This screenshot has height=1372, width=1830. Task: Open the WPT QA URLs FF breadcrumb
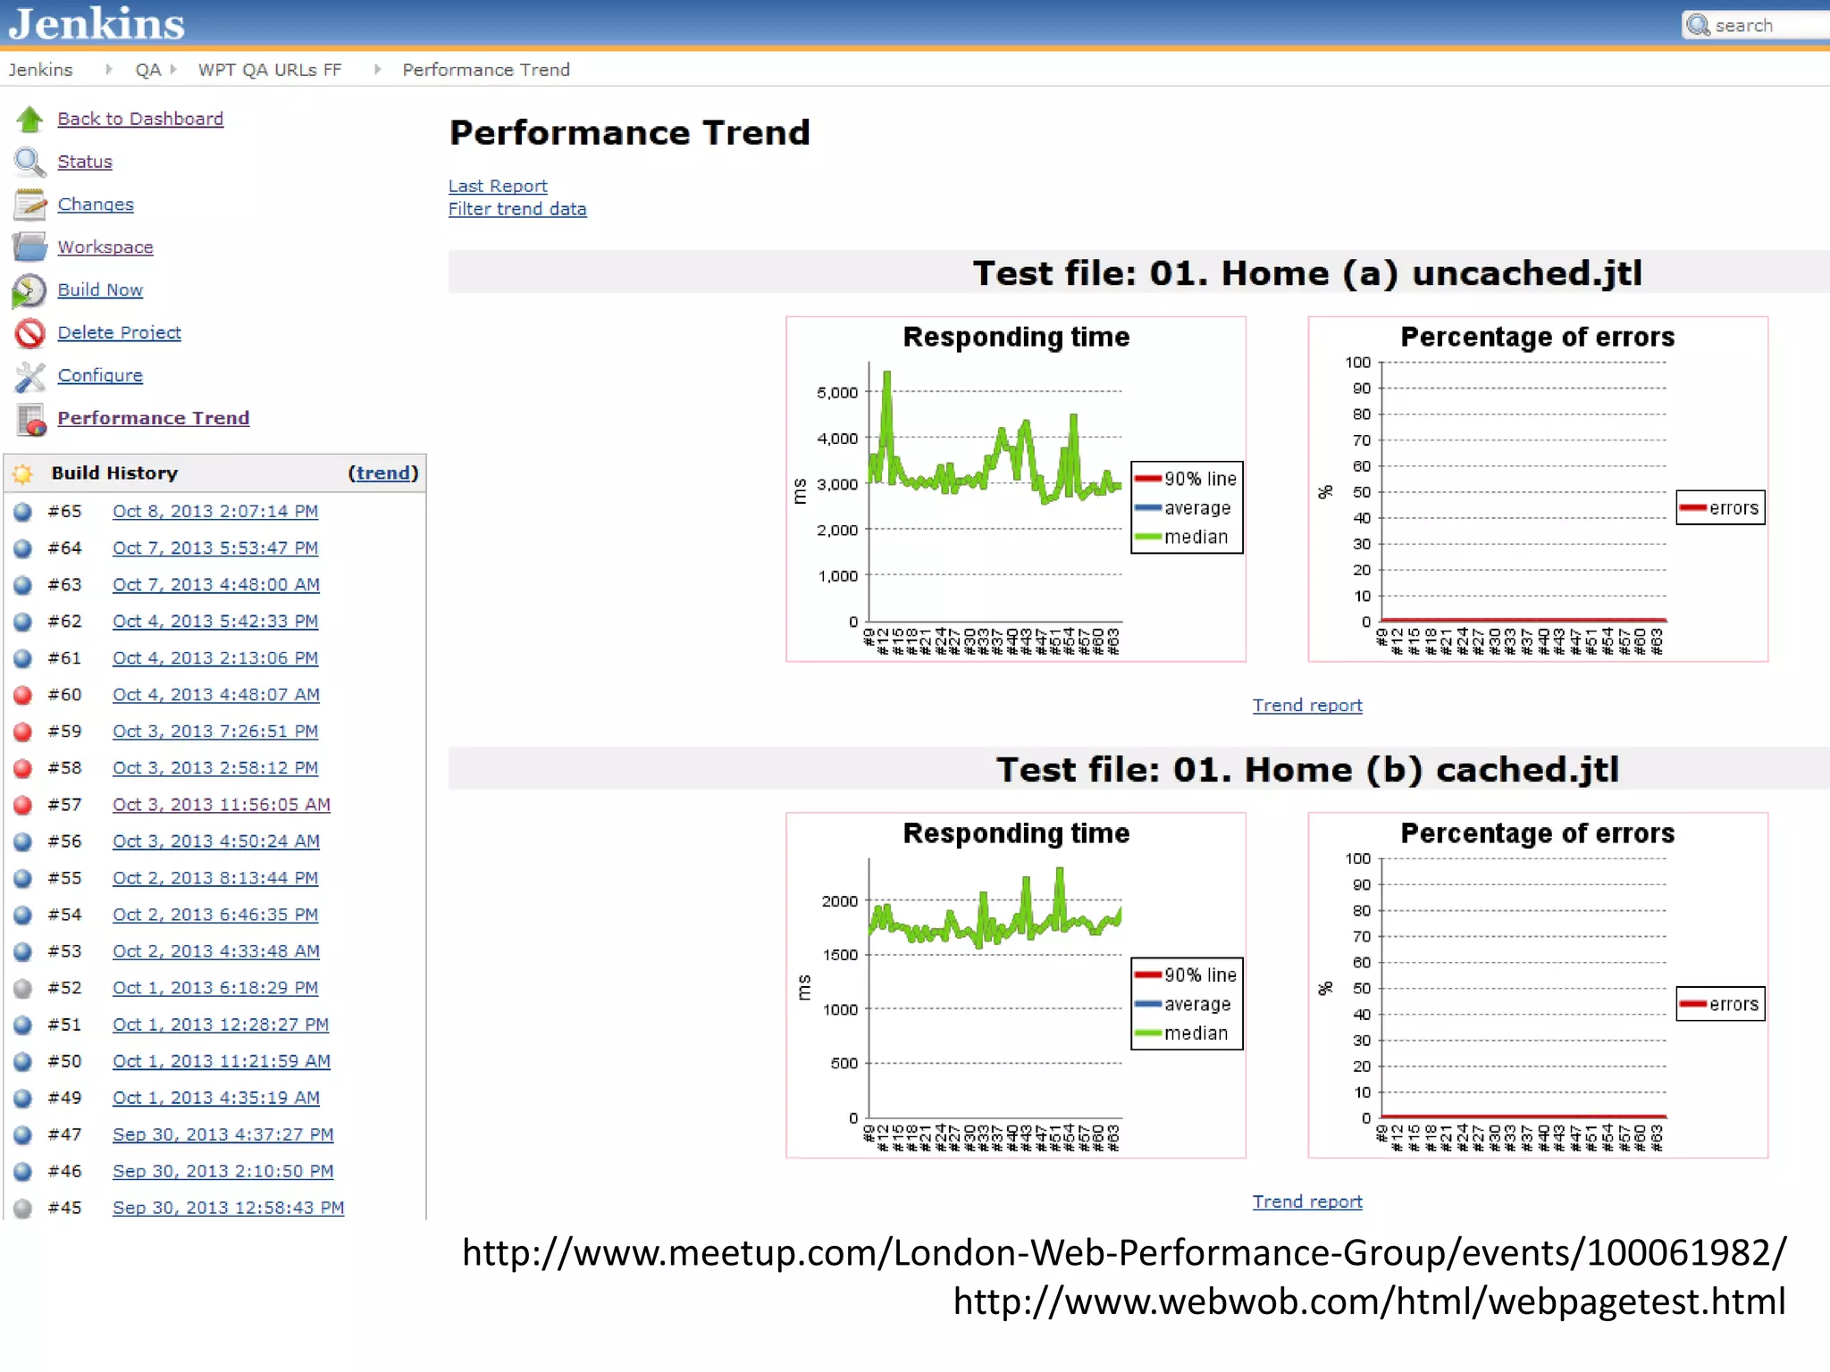pos(270,70)
